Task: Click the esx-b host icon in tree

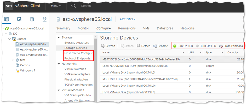Action: (x=18, y=49)
